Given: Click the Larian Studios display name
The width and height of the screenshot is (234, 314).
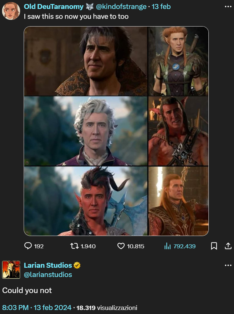Looking at the screenshot, I should [x=48, y=265].
